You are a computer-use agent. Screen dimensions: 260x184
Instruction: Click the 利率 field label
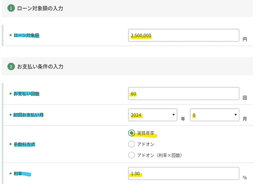(x=19, y=173)
